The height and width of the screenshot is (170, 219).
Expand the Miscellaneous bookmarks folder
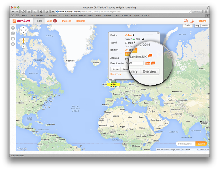pyautogui.click(x=39, y=15)
